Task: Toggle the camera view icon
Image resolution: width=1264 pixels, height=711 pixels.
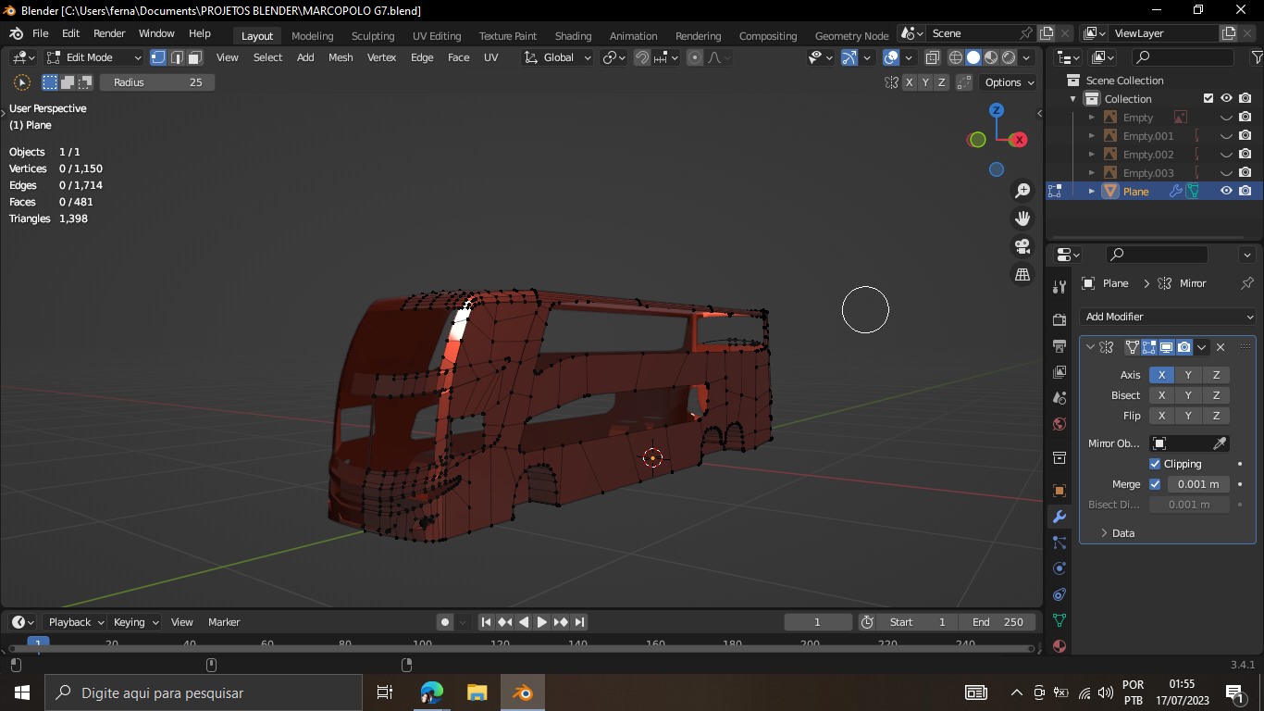Action: click(x=1022, y=246)
